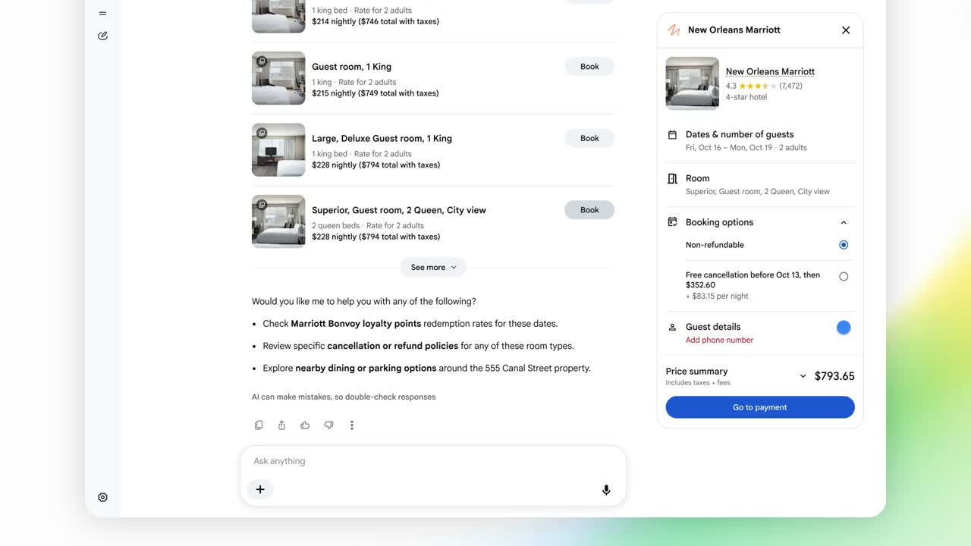Open the New Orleans Marriott hotel link
The image size is (971, 546).
(770, 71)
